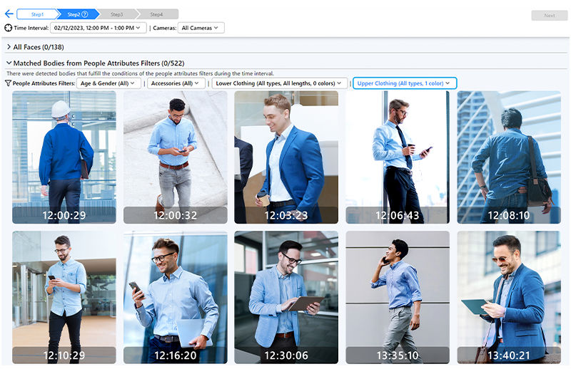
Task: Go to Step1 tab
Action: point(36,14)
